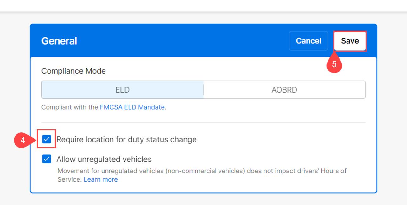Click the red step 4 marker badge
407x205 pixels.
22,140
